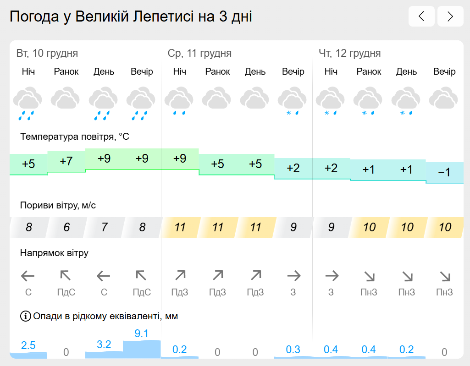Image resolution: width=470 pixels, height=366 pixels.
Task: Click southwest wind arrow for Wednesday night
Action: (180, 275)
